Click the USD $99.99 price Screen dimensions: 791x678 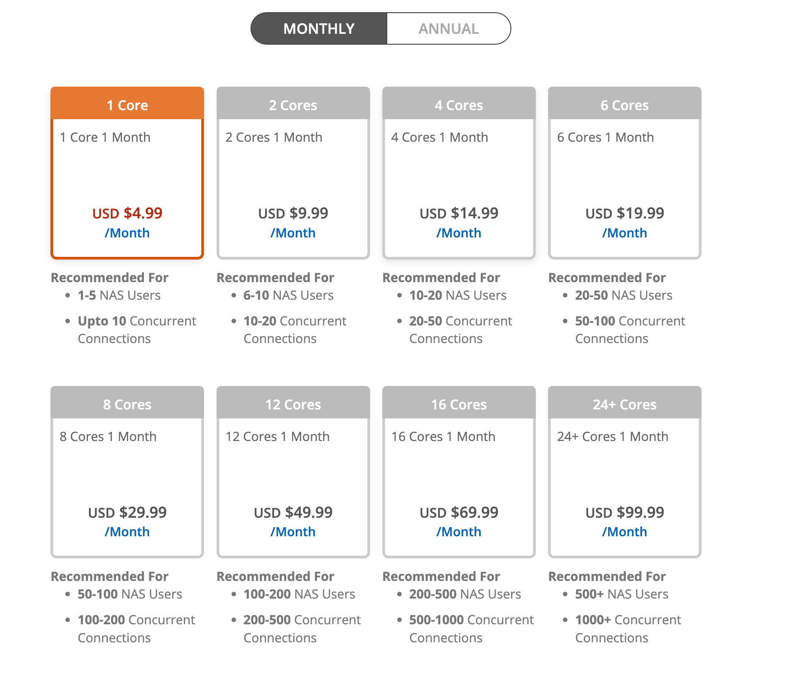click(624, 512)
